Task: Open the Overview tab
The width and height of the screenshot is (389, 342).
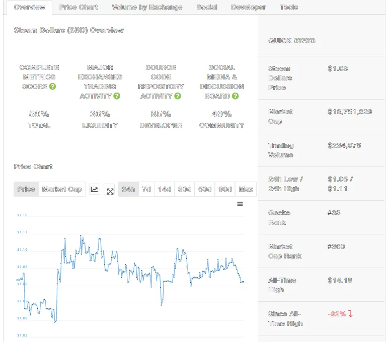Action: click(x=30, y=7)
